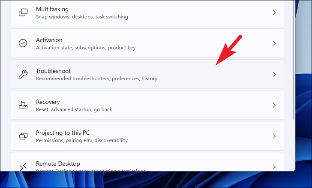Click the Projecting to this PC icon

23,136
